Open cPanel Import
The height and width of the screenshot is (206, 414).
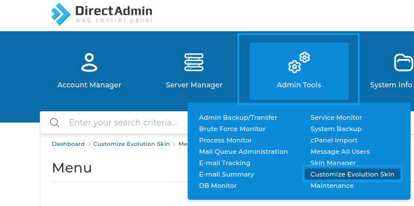point(334,140)
